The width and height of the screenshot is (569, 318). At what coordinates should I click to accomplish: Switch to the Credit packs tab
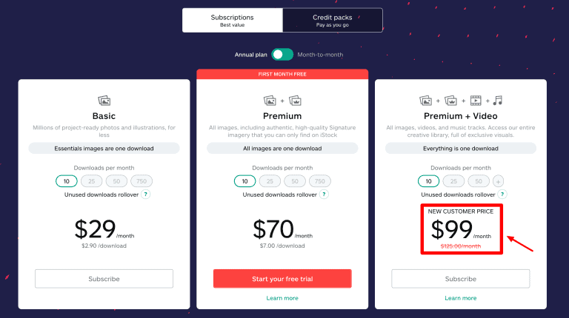[x=333, y=20]
